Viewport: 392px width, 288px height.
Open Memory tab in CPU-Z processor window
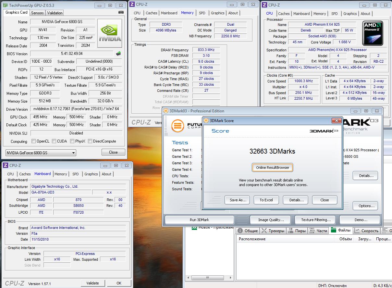click(x=320, y=14)
